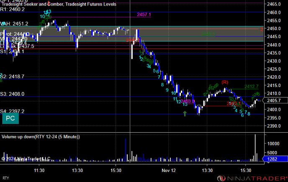Click the S2: 2418.7 level label

pos(12,77)
